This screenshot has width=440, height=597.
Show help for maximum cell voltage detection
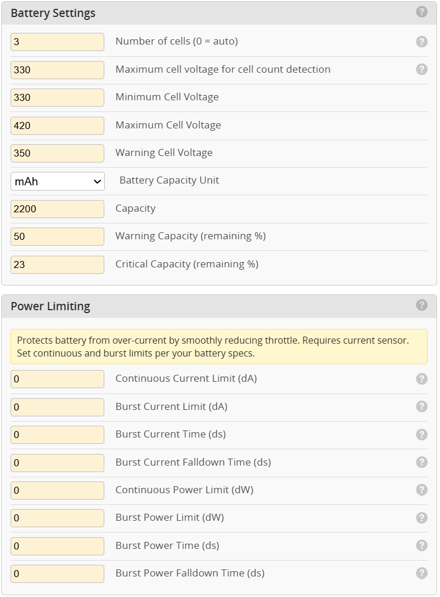tap(421, 69)
